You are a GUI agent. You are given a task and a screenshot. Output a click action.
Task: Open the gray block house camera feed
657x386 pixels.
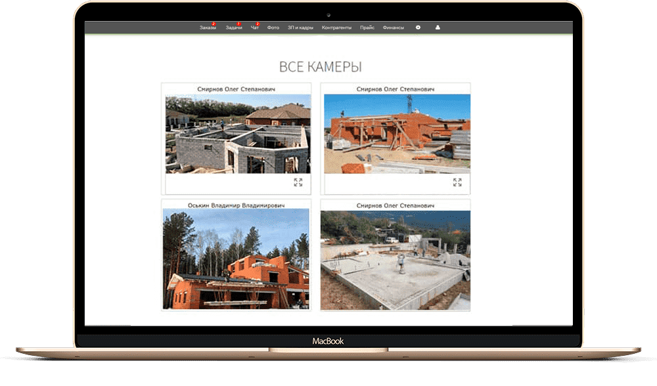[238, 135]
